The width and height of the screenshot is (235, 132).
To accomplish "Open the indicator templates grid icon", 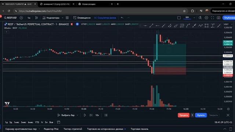I will coord(67,18).
